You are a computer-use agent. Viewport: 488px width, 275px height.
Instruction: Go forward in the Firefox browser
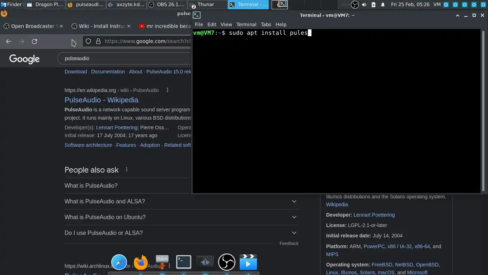22,41
